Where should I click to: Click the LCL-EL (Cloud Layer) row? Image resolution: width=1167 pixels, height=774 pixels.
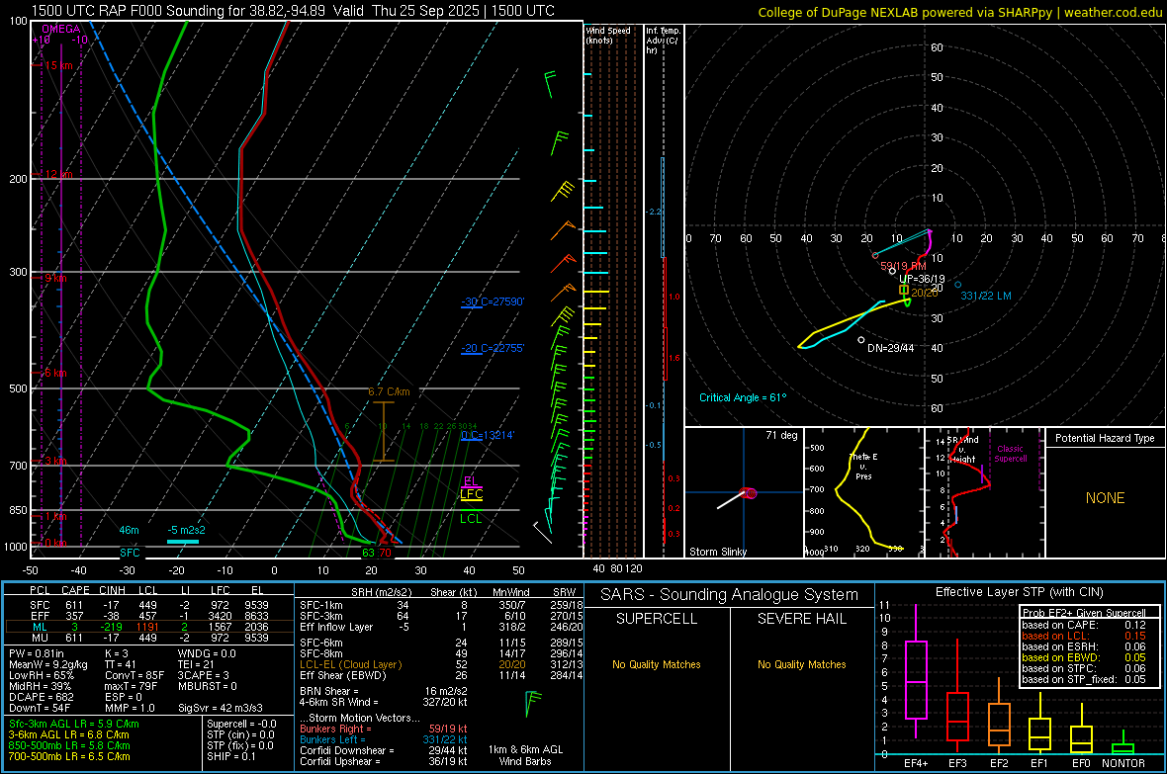pos(441,664)
